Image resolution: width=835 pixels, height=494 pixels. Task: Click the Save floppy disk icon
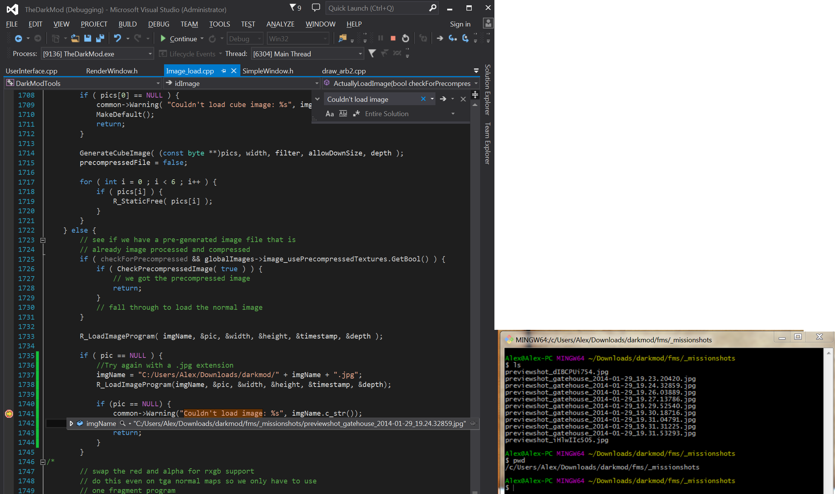(88, 39)
